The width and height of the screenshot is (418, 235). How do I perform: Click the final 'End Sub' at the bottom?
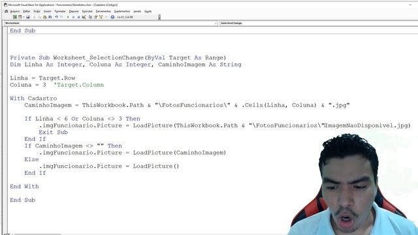[23, 200]
